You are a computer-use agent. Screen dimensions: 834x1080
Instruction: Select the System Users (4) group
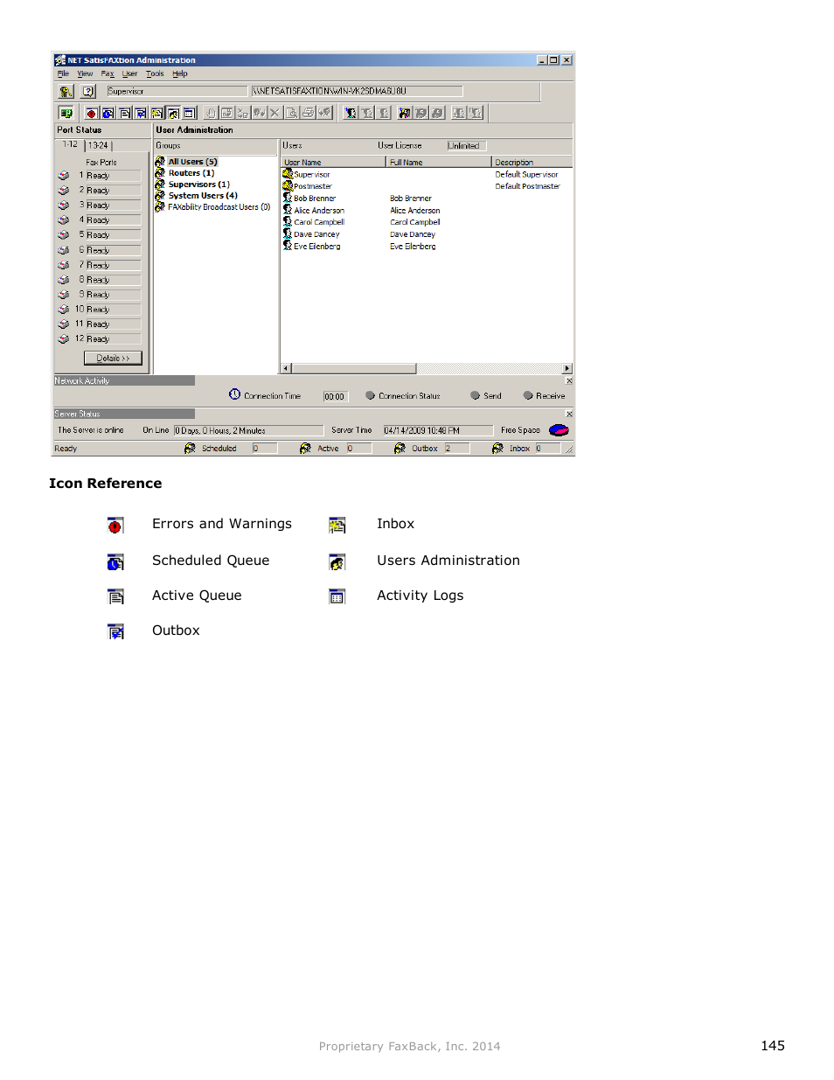[203, 196]
